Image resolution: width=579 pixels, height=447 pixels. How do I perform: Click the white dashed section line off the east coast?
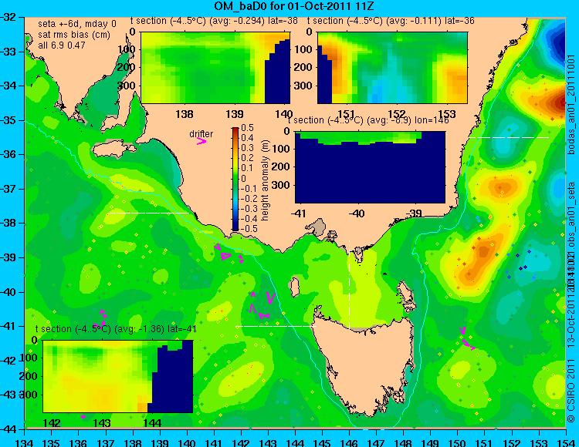coord(509,137)
